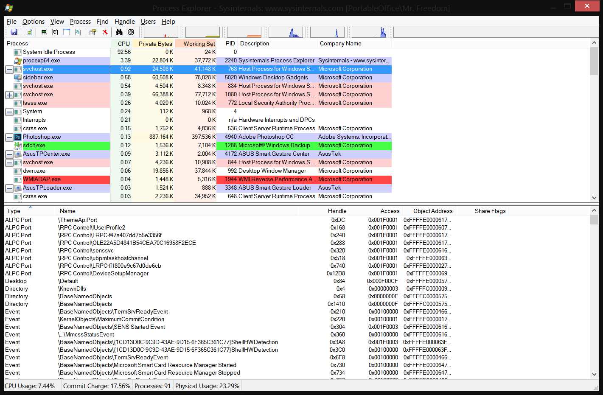Image resolution: width=603 pixels, height=395 pixels.
Task: Collapse the System process tree node
Action: pyautogui.click(x=9, y=112)
